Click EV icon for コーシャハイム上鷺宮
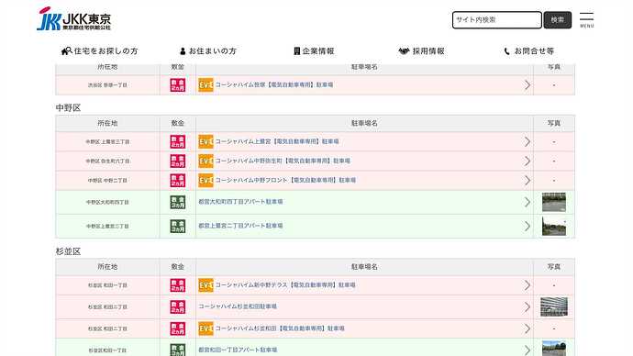Viewport: 633px width, 356px height. tap(205, 141)
